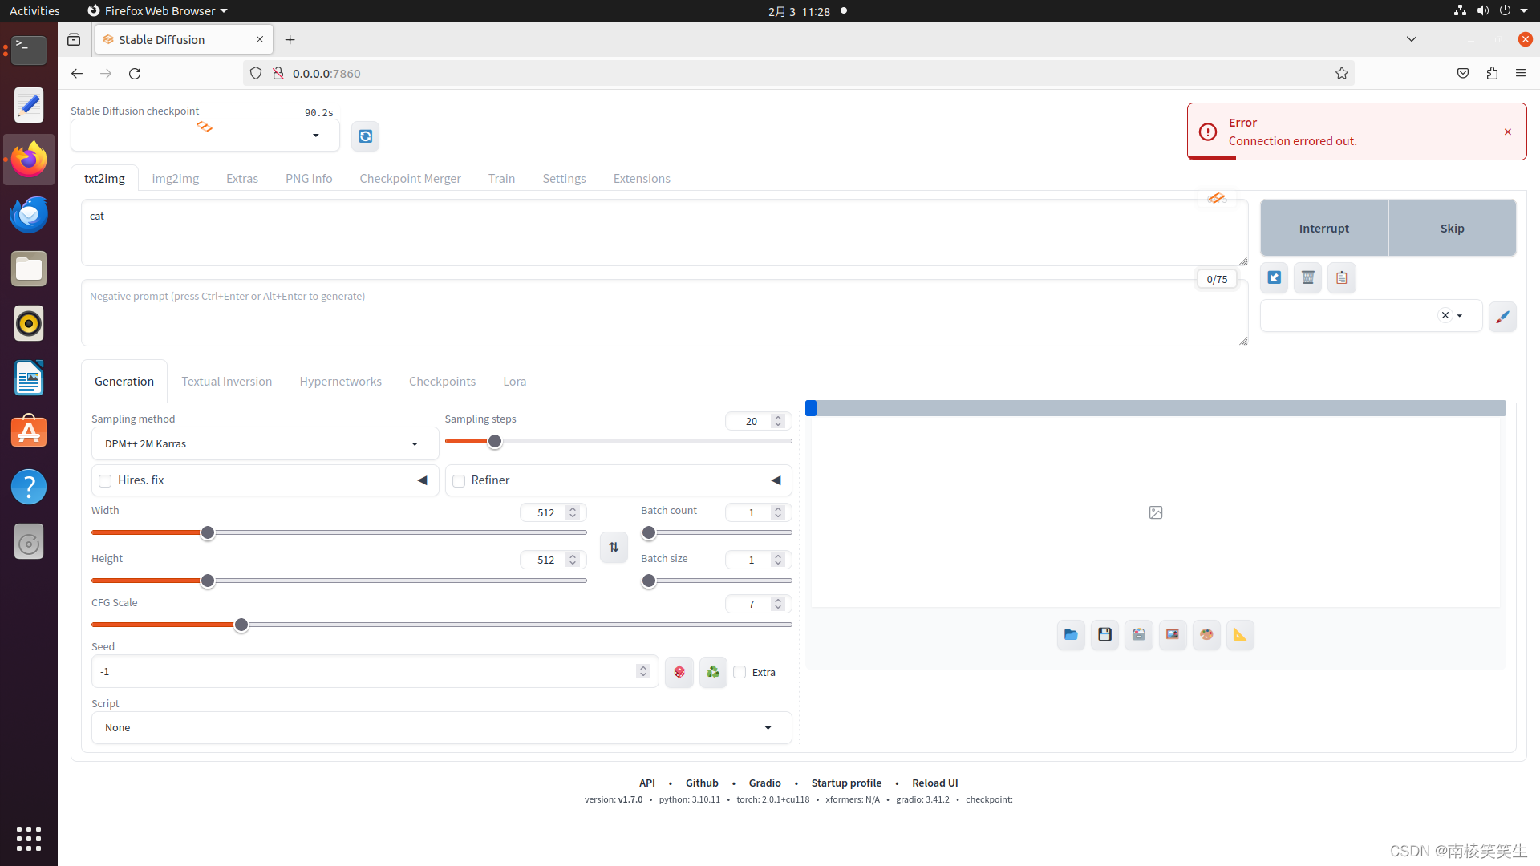This screenshot has width=1540, height=866.
Task: Save the image with the floppy disk icon
Action: click(x=1104, y=634)
